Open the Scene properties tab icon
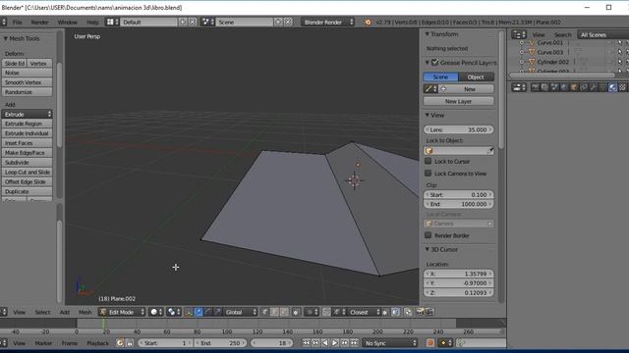Image resolution: width=629 pixels, height=353 pixels. [554, 87]
